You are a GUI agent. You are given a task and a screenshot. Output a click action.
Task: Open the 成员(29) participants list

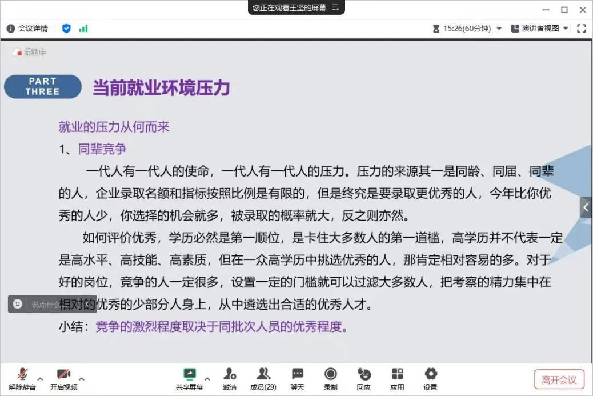point(263,375)
